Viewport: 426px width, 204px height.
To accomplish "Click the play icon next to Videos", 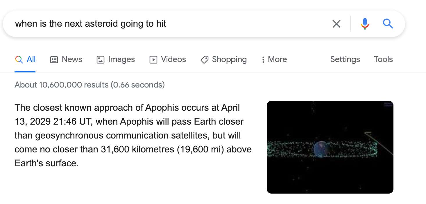I will (153, 60).
